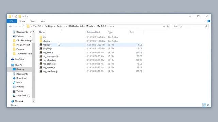Select the libs folder
The width and height of the screenshot is (218, 122).
[44, 37]
